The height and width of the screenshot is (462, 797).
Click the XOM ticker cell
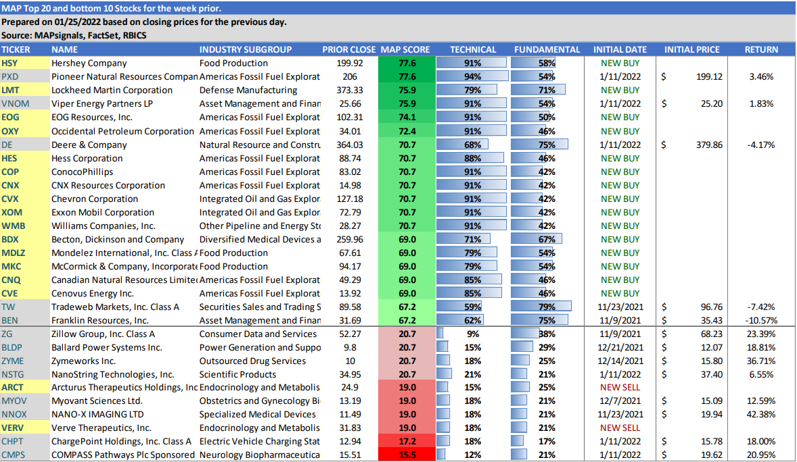(x=25, y=212)
